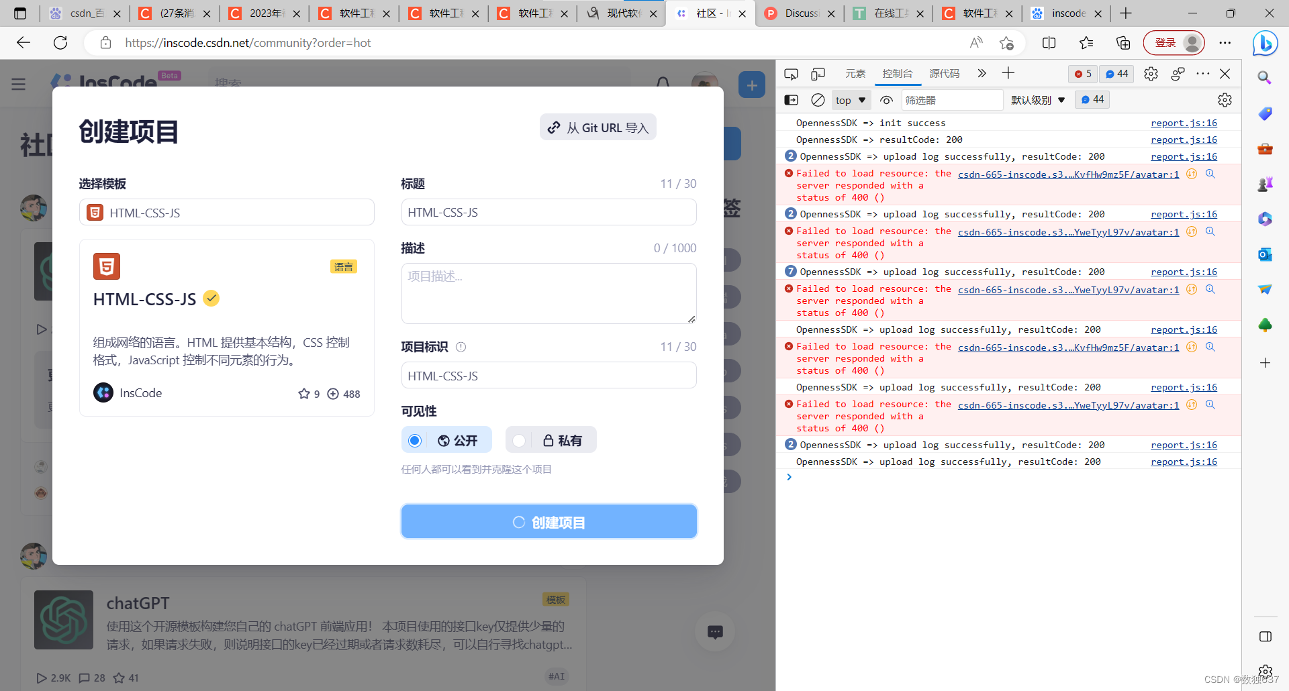Image resolution: width=1289 pixels, height=691 pixels.
Task: Click the console 筛选器 filter field
Action: coord(952,100)
